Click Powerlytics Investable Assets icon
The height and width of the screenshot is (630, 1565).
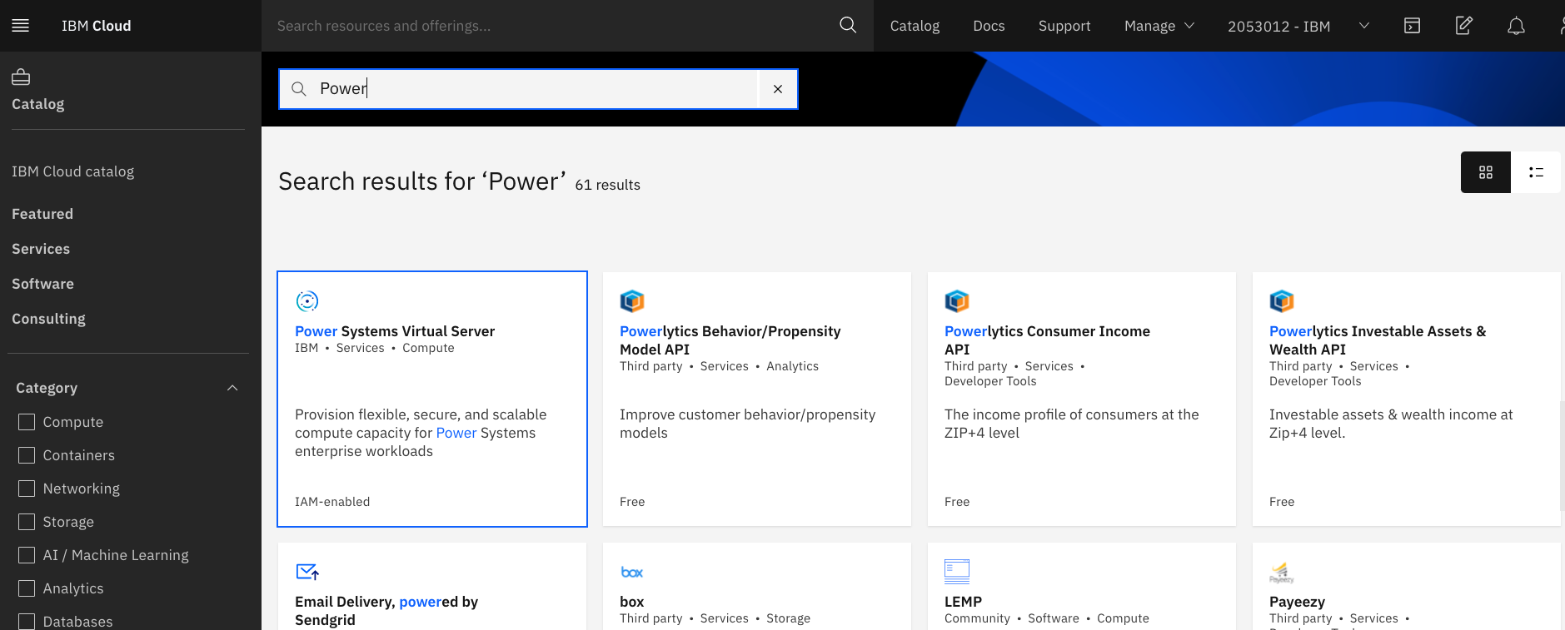1282,301
